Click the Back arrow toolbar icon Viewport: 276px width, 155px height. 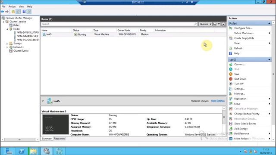[x=3, y=12]
